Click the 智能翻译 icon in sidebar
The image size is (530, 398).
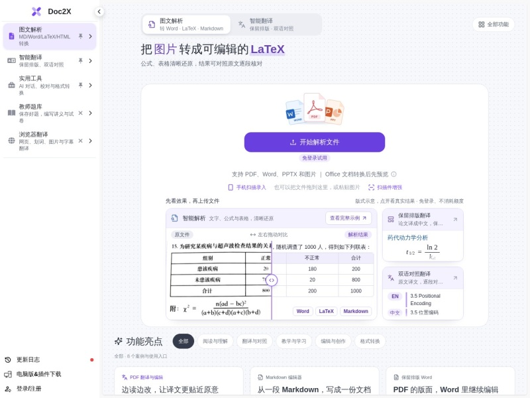pos(11,60)
